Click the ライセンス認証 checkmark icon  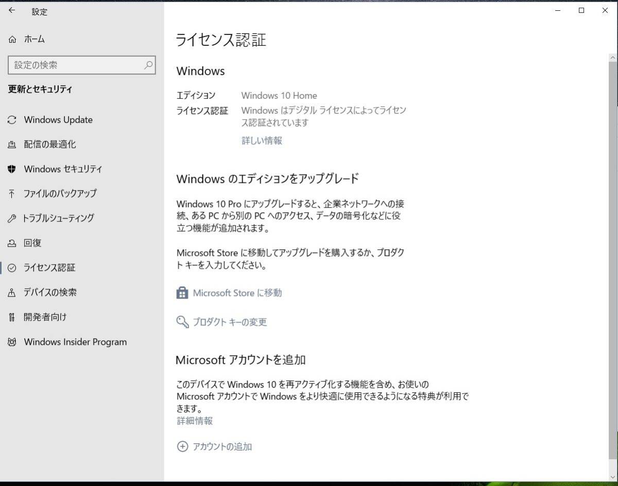(12, 268)
